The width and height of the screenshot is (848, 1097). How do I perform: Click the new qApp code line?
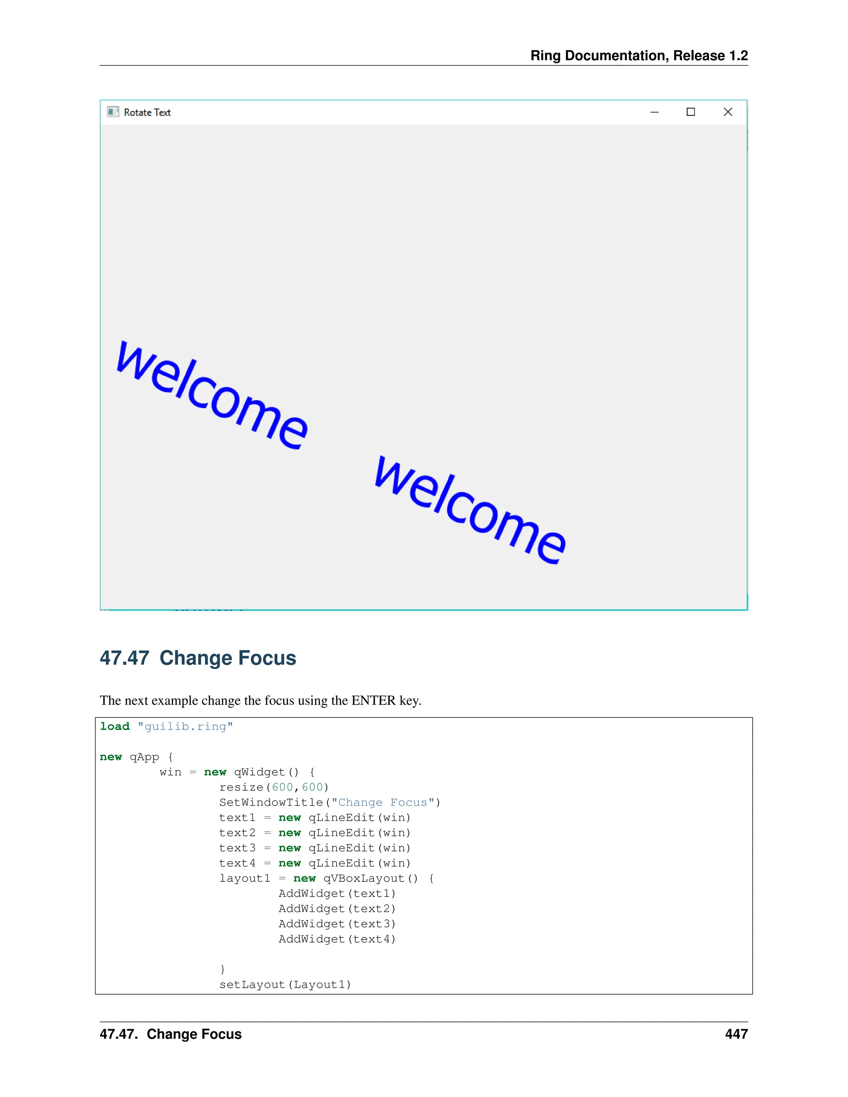pyautogui.click(x=136, y=757)
